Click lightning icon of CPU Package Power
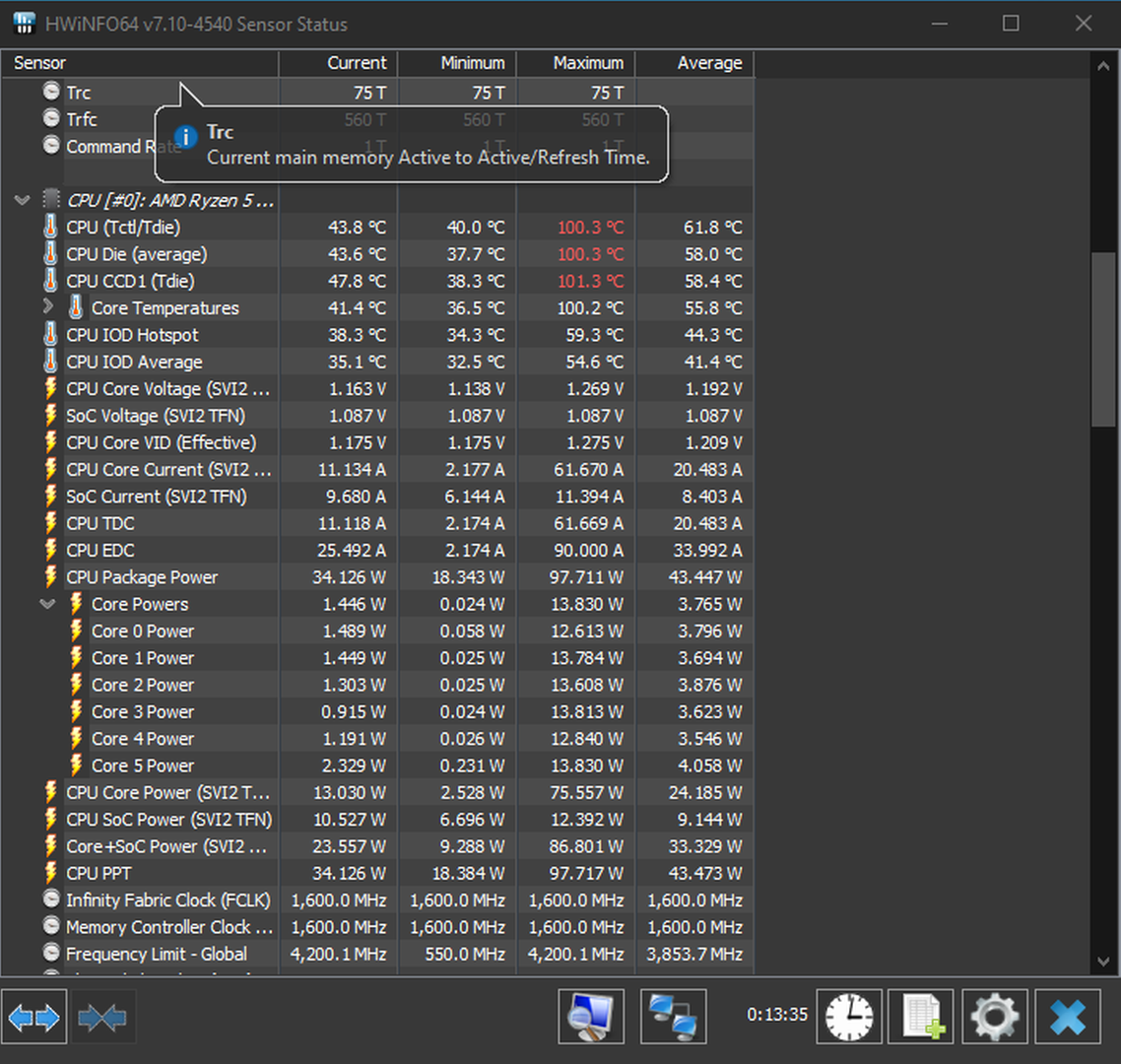The image size is (1121, 1064). click(x=51, y=577)
